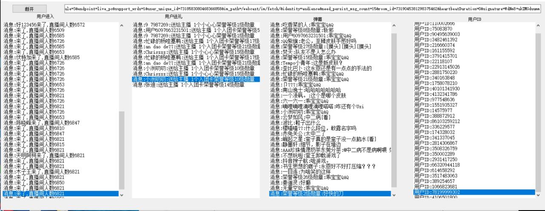
Task: Select danmaku 不想玩啦:宝王卸载游戏了
Action: (330, 156)
